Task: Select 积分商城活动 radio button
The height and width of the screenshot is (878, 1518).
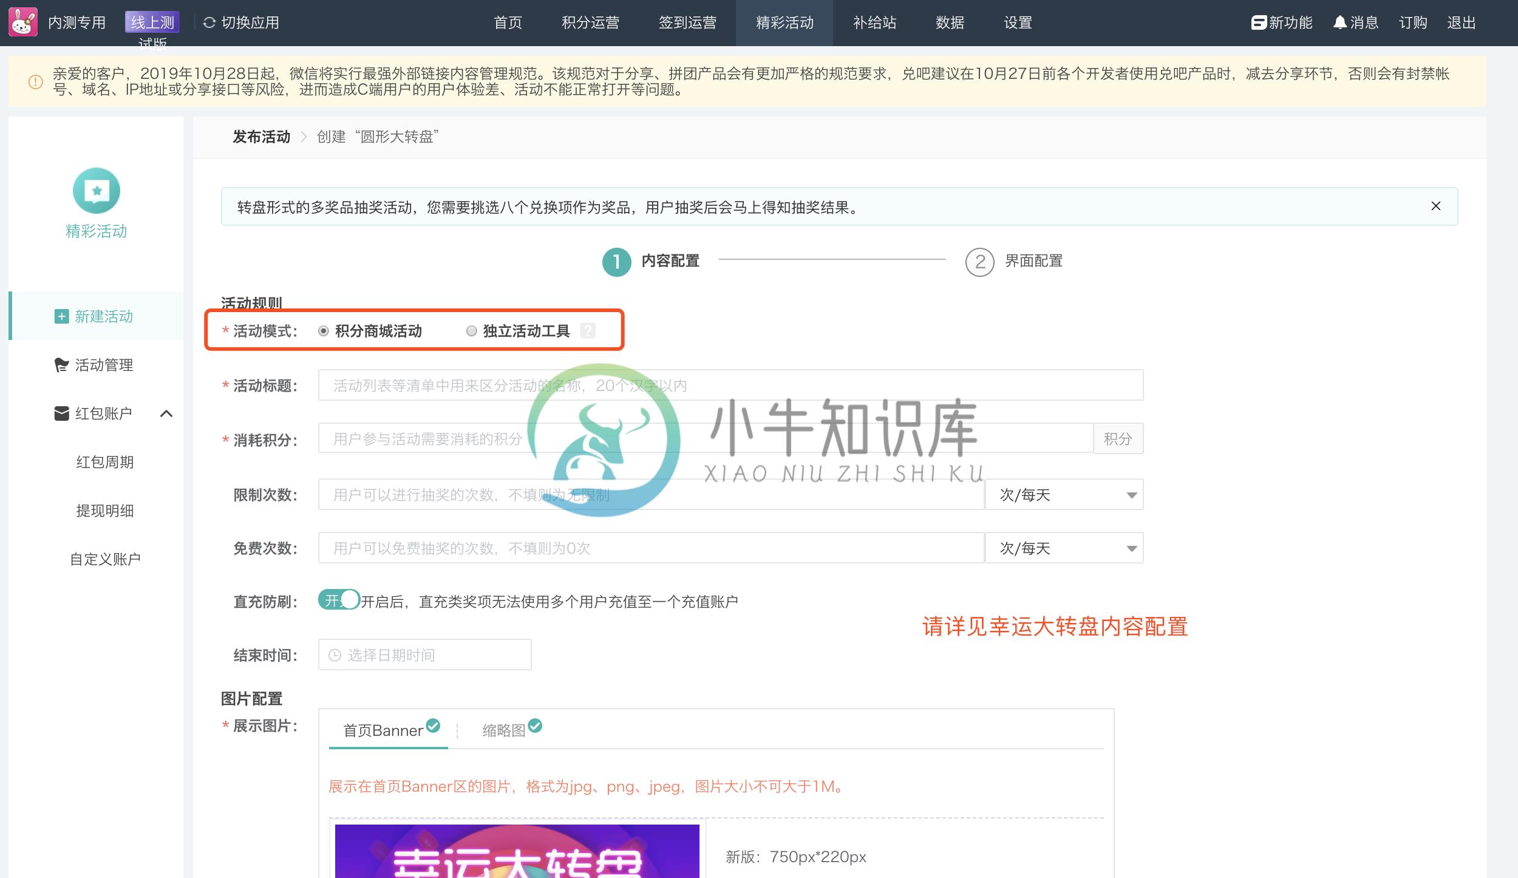Action: [324, 331]
